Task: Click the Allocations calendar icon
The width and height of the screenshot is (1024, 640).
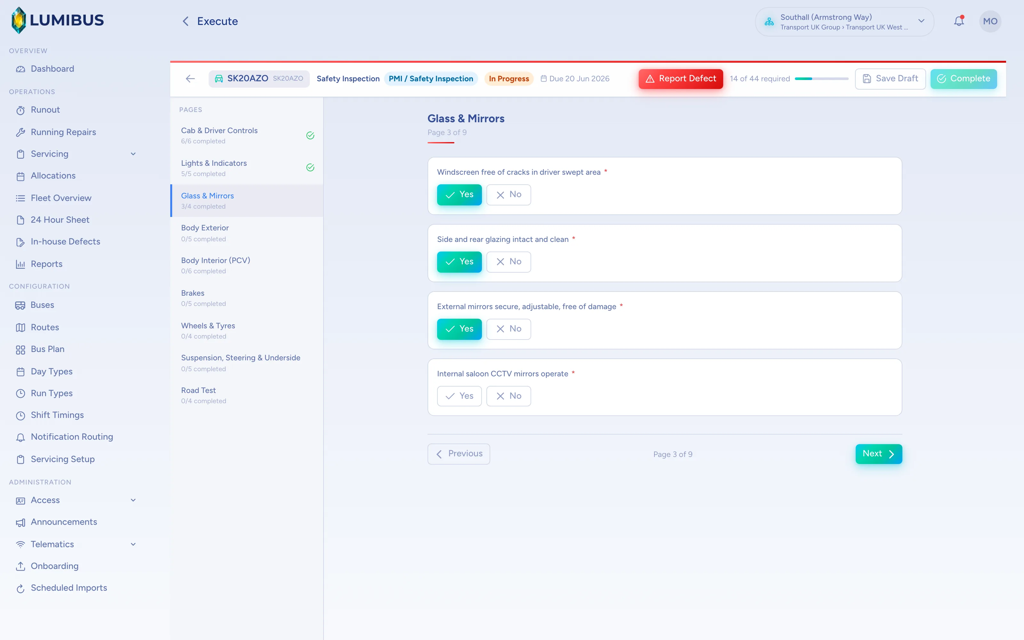Action: click(20, 176)
